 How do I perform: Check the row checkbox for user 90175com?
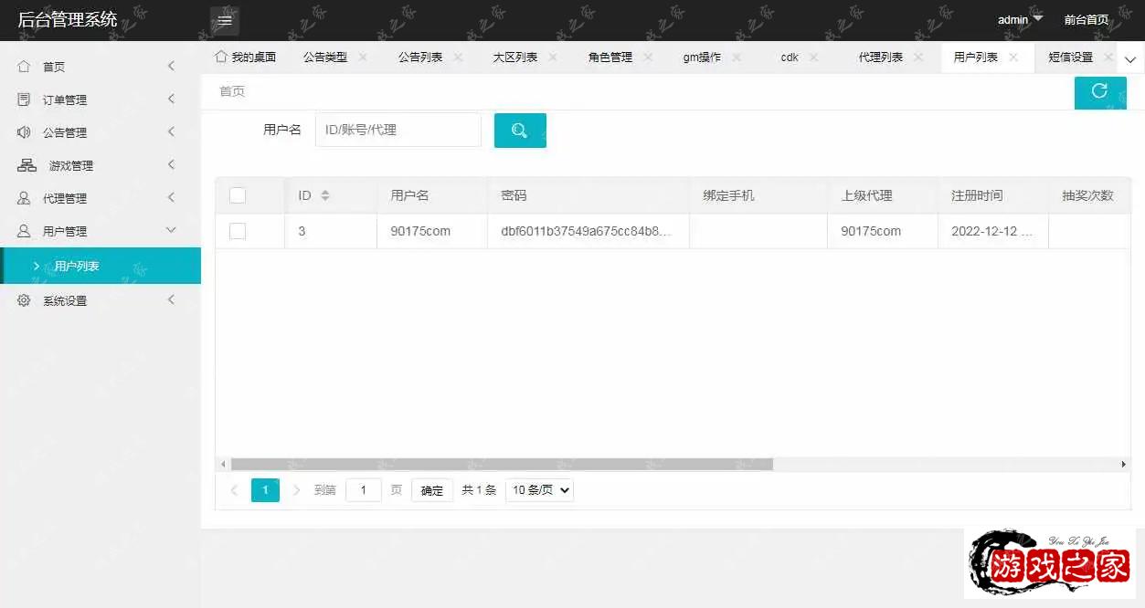coord(238,231)
